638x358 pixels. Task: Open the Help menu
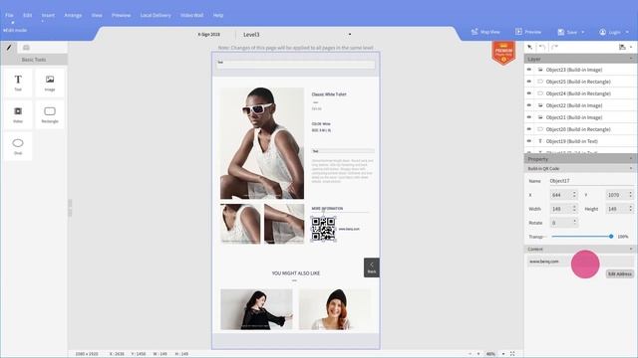(x=218, y=15)
